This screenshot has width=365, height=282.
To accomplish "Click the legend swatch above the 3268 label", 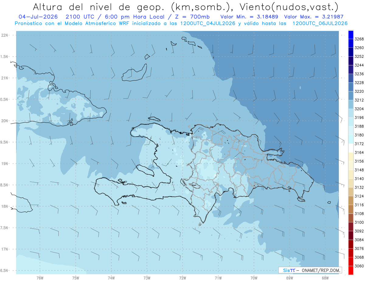I will (351, 35).
